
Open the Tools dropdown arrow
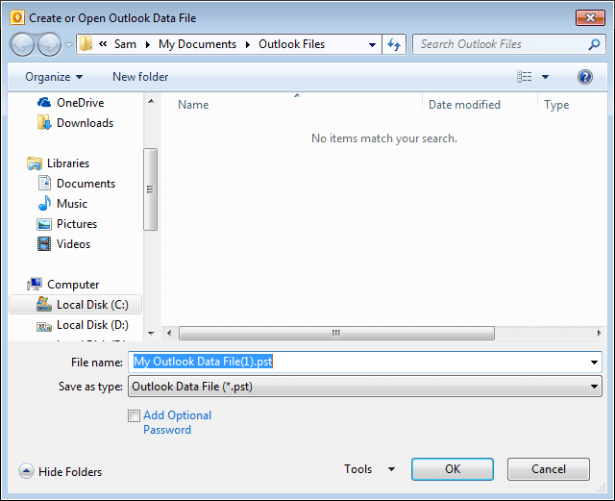[x=391, y=469]
